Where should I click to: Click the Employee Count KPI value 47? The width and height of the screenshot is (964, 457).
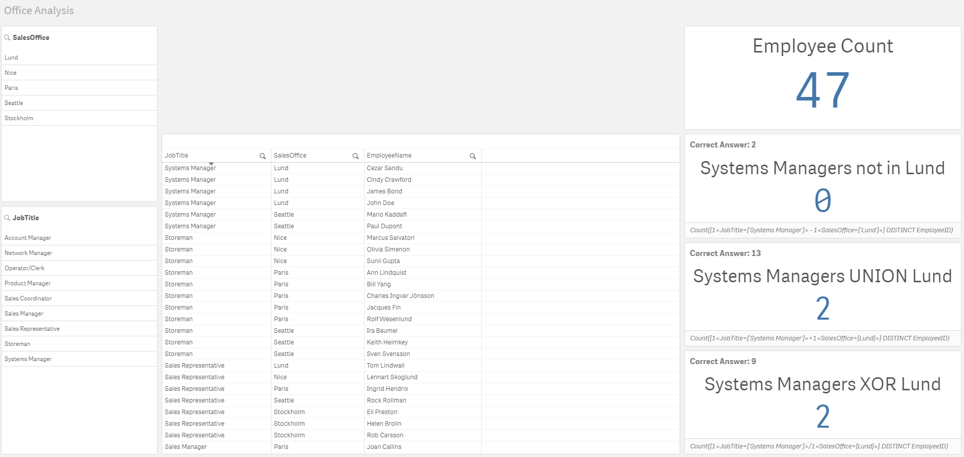point(823,90)
